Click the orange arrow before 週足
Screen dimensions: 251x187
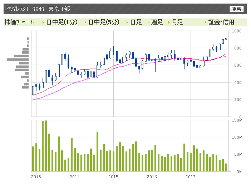click(x=148, y=22)
